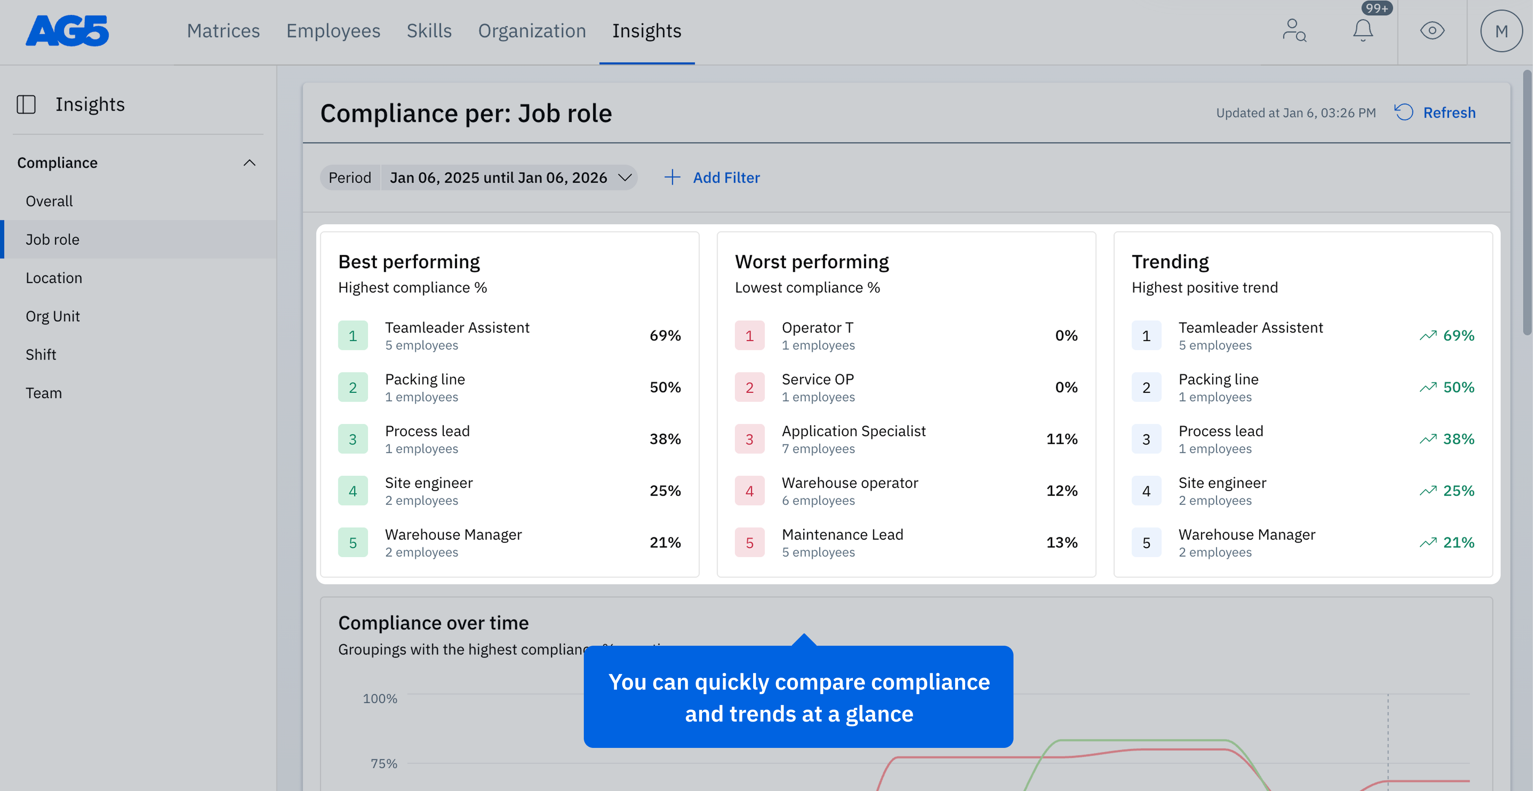The image size is (1533, 791).
Task: Open the Org Unit compliance view
Action: (53, 316)
